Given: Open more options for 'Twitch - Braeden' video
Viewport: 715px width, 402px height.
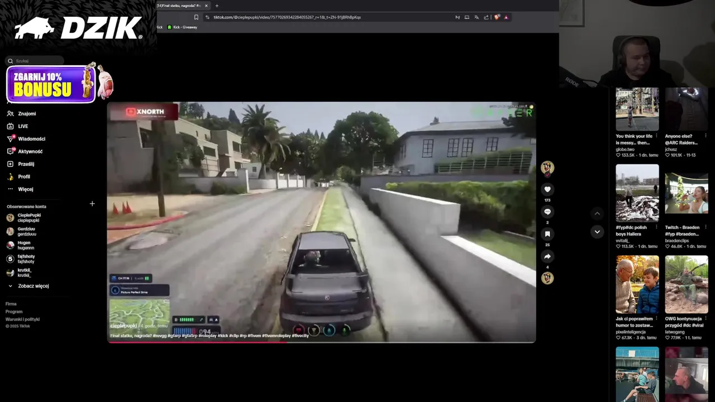Looking at the screenshot, I should pos(706,227).
